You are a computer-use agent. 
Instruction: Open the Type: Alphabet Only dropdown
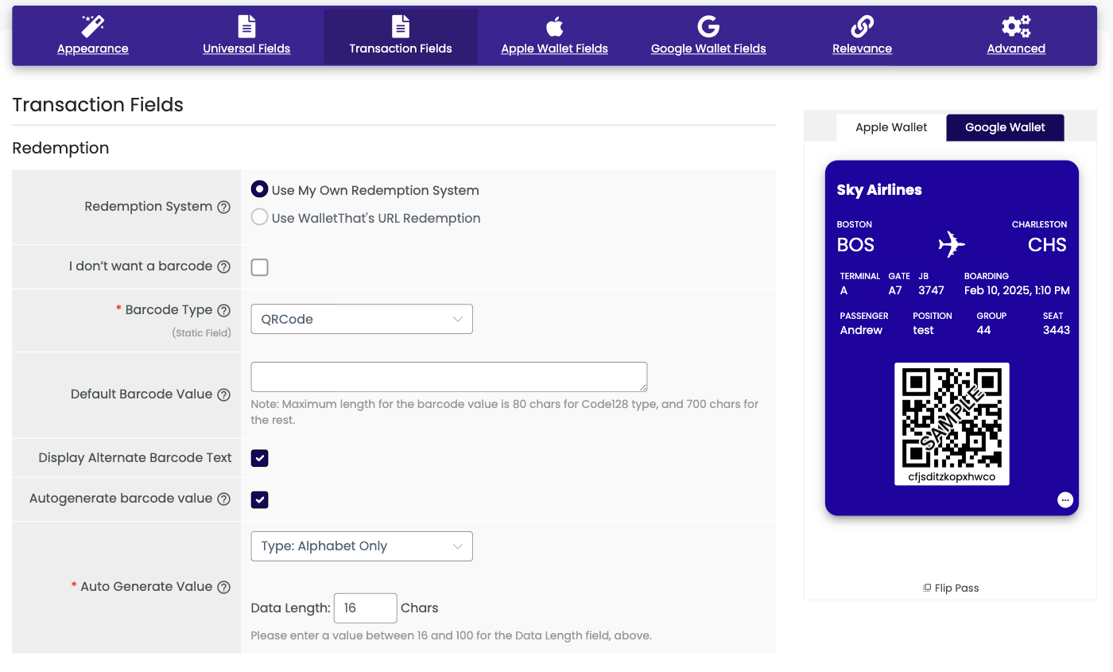(362, 546)
